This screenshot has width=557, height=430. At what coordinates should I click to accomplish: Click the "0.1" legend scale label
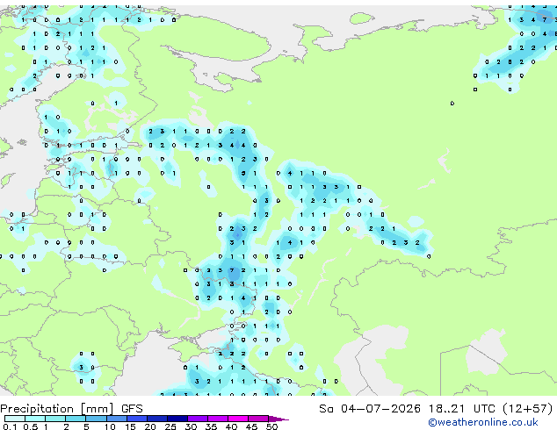(11, 426)
